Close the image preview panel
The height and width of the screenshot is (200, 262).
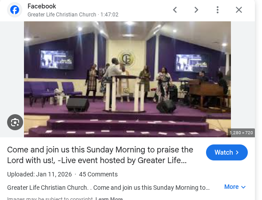(x=239, y=10)
